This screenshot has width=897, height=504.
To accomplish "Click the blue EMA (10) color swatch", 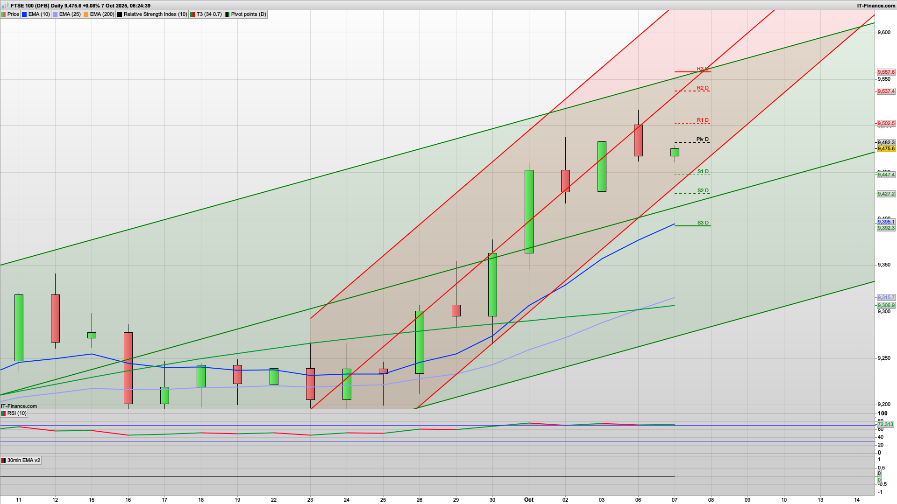I will (24, 14).
